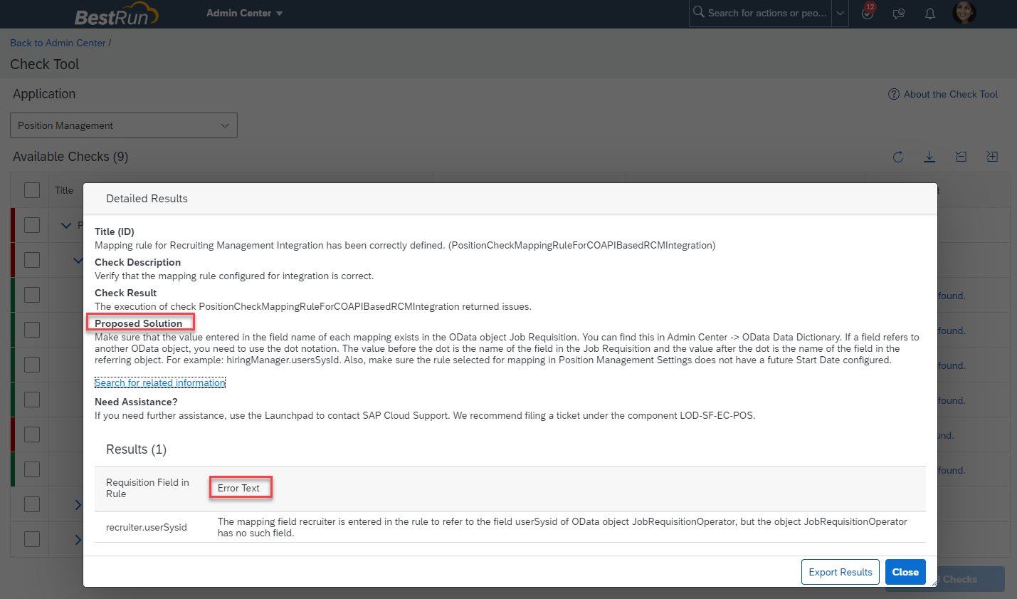
Task: Refresh the Available Checks list
Action: point(898,157)
